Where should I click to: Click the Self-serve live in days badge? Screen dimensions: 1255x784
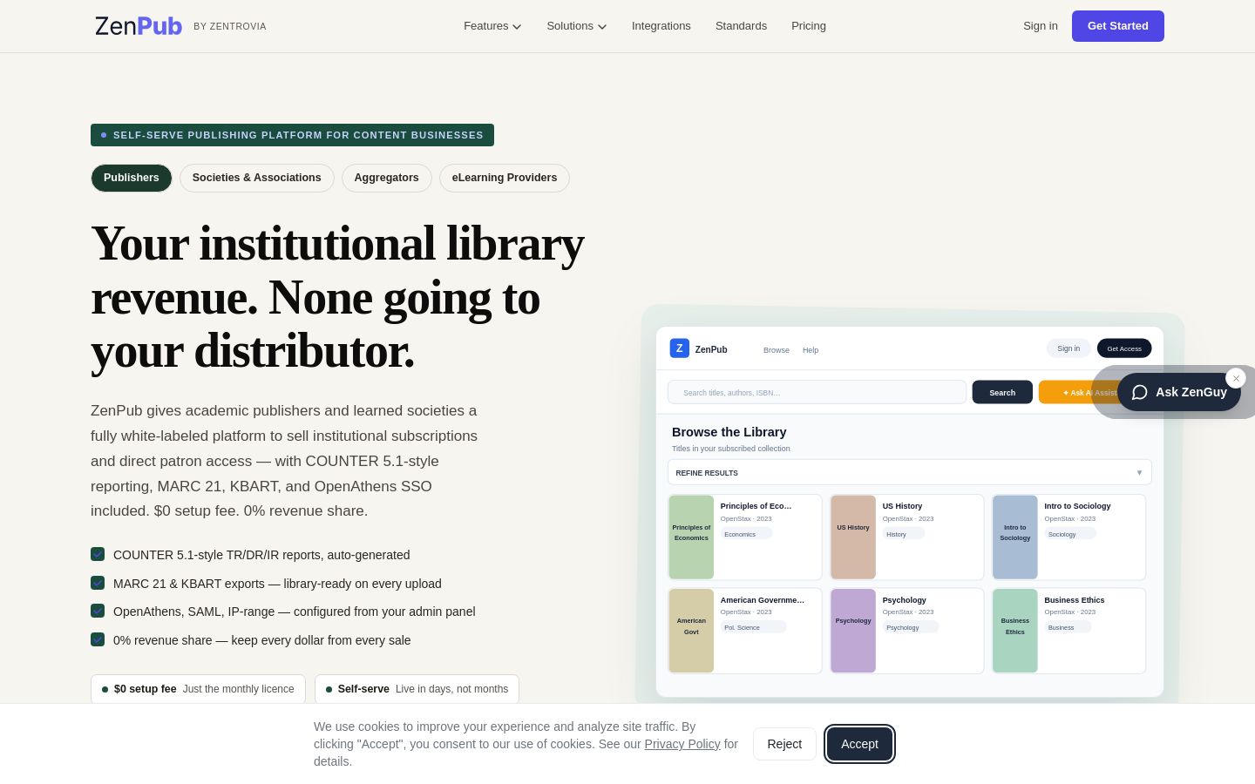[x=417, y=689]
